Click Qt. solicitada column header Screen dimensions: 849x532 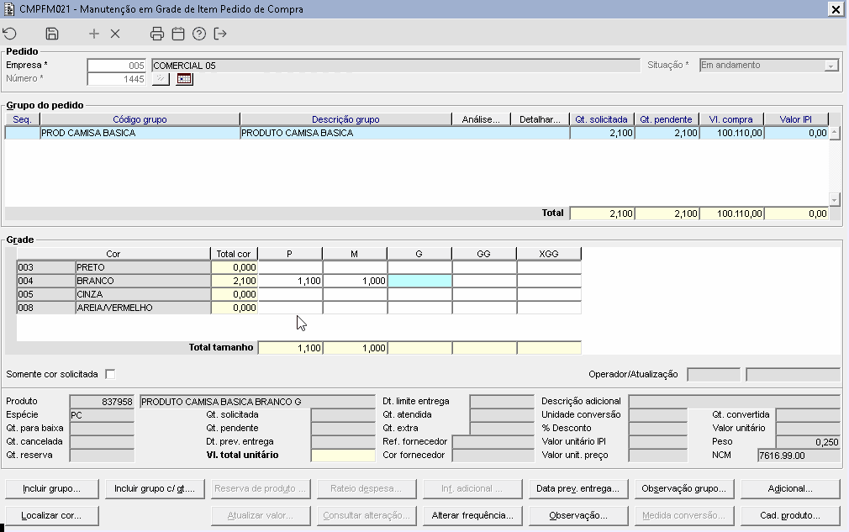602,119
